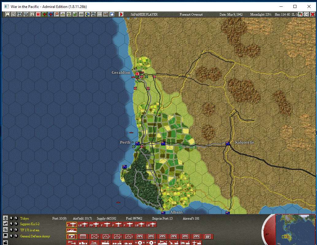Open the Tokyo base name link

[x=25, y=218]
